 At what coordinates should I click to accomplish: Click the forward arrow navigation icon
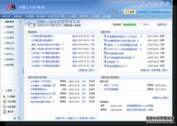coord(150,3)
